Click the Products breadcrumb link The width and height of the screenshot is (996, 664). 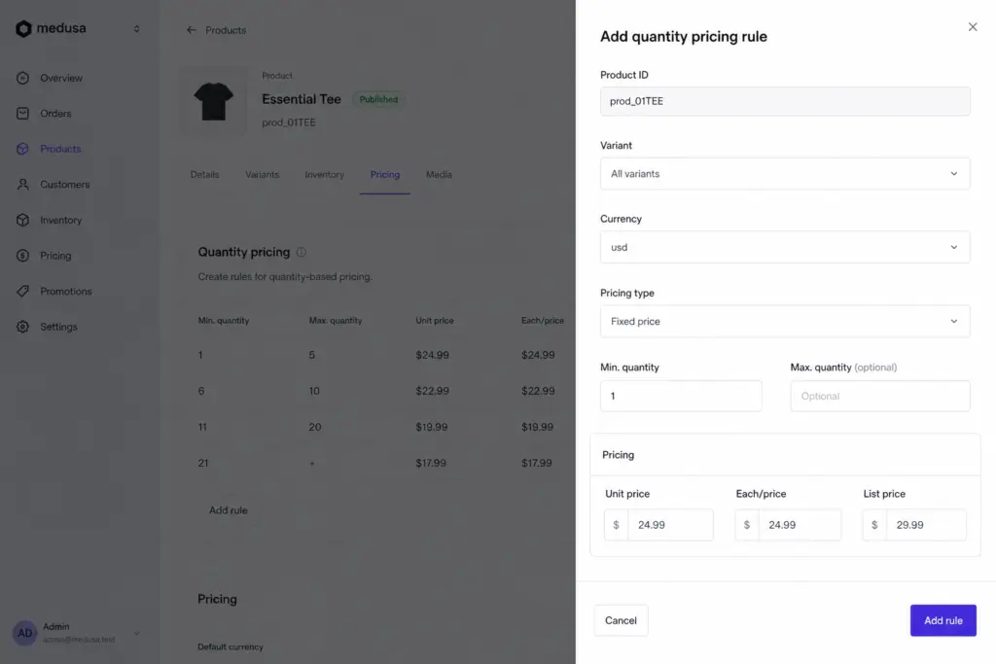226,30
